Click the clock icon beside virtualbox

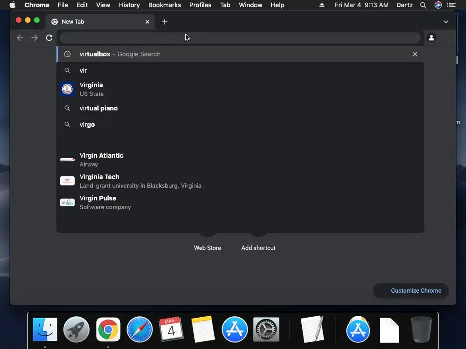(67, 54)
